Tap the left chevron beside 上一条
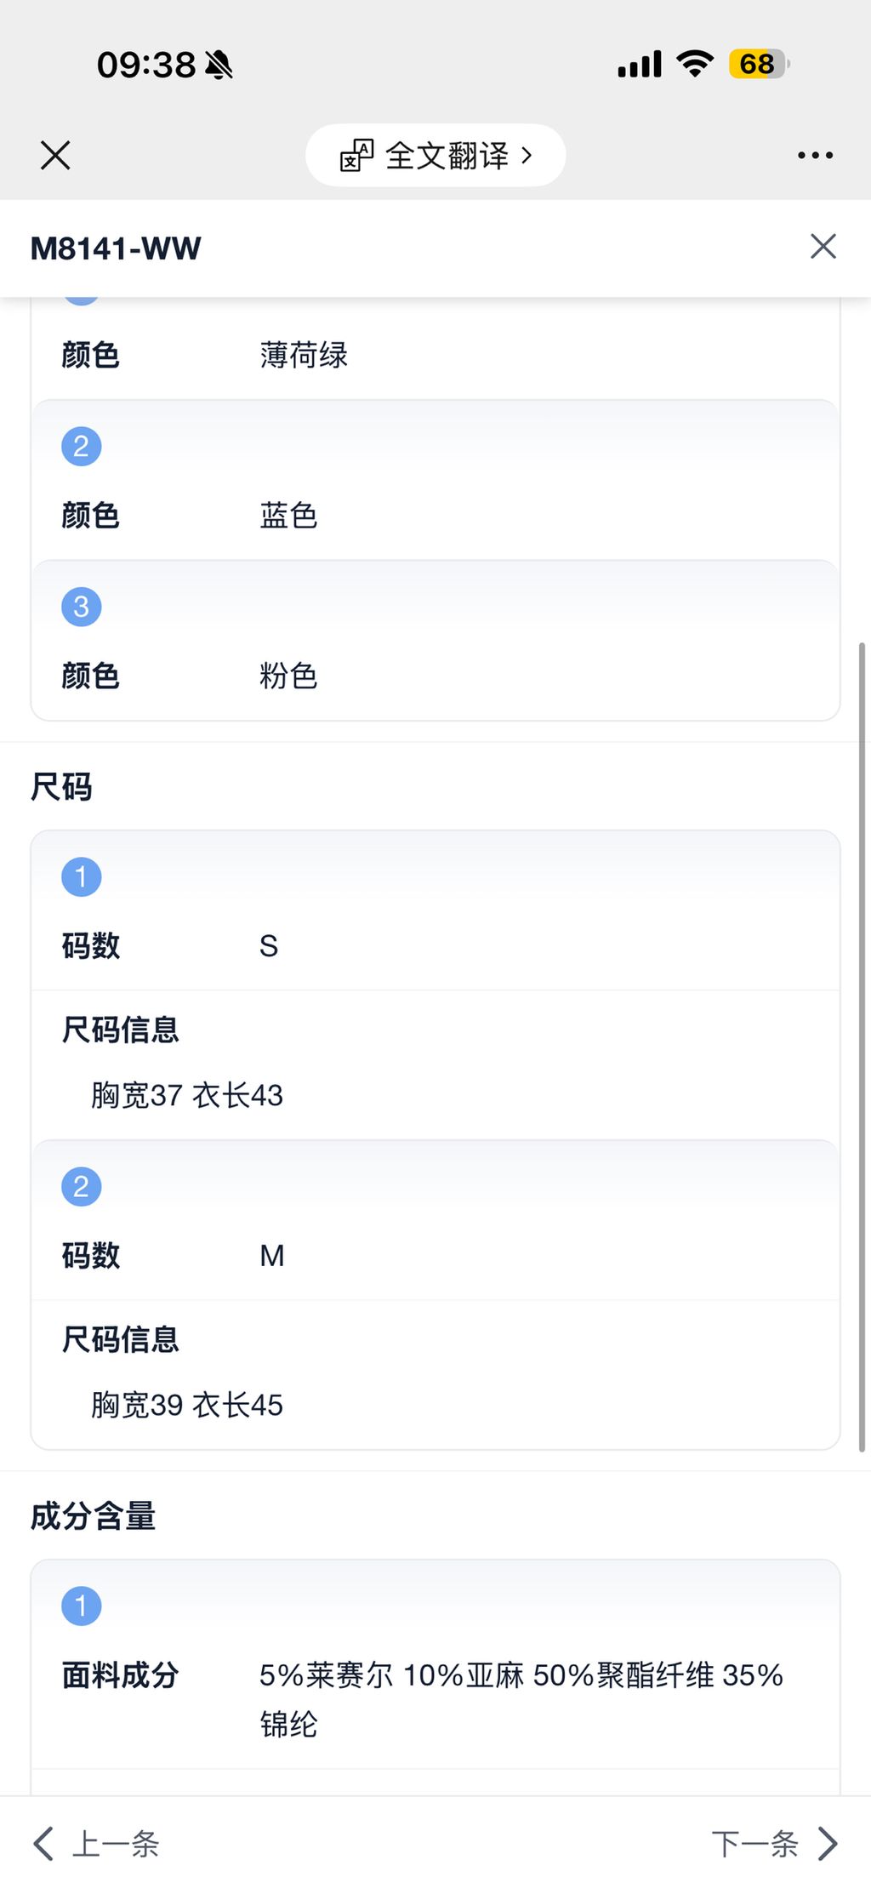This screenshot has height=1894, width=871. click(43, 1844)
